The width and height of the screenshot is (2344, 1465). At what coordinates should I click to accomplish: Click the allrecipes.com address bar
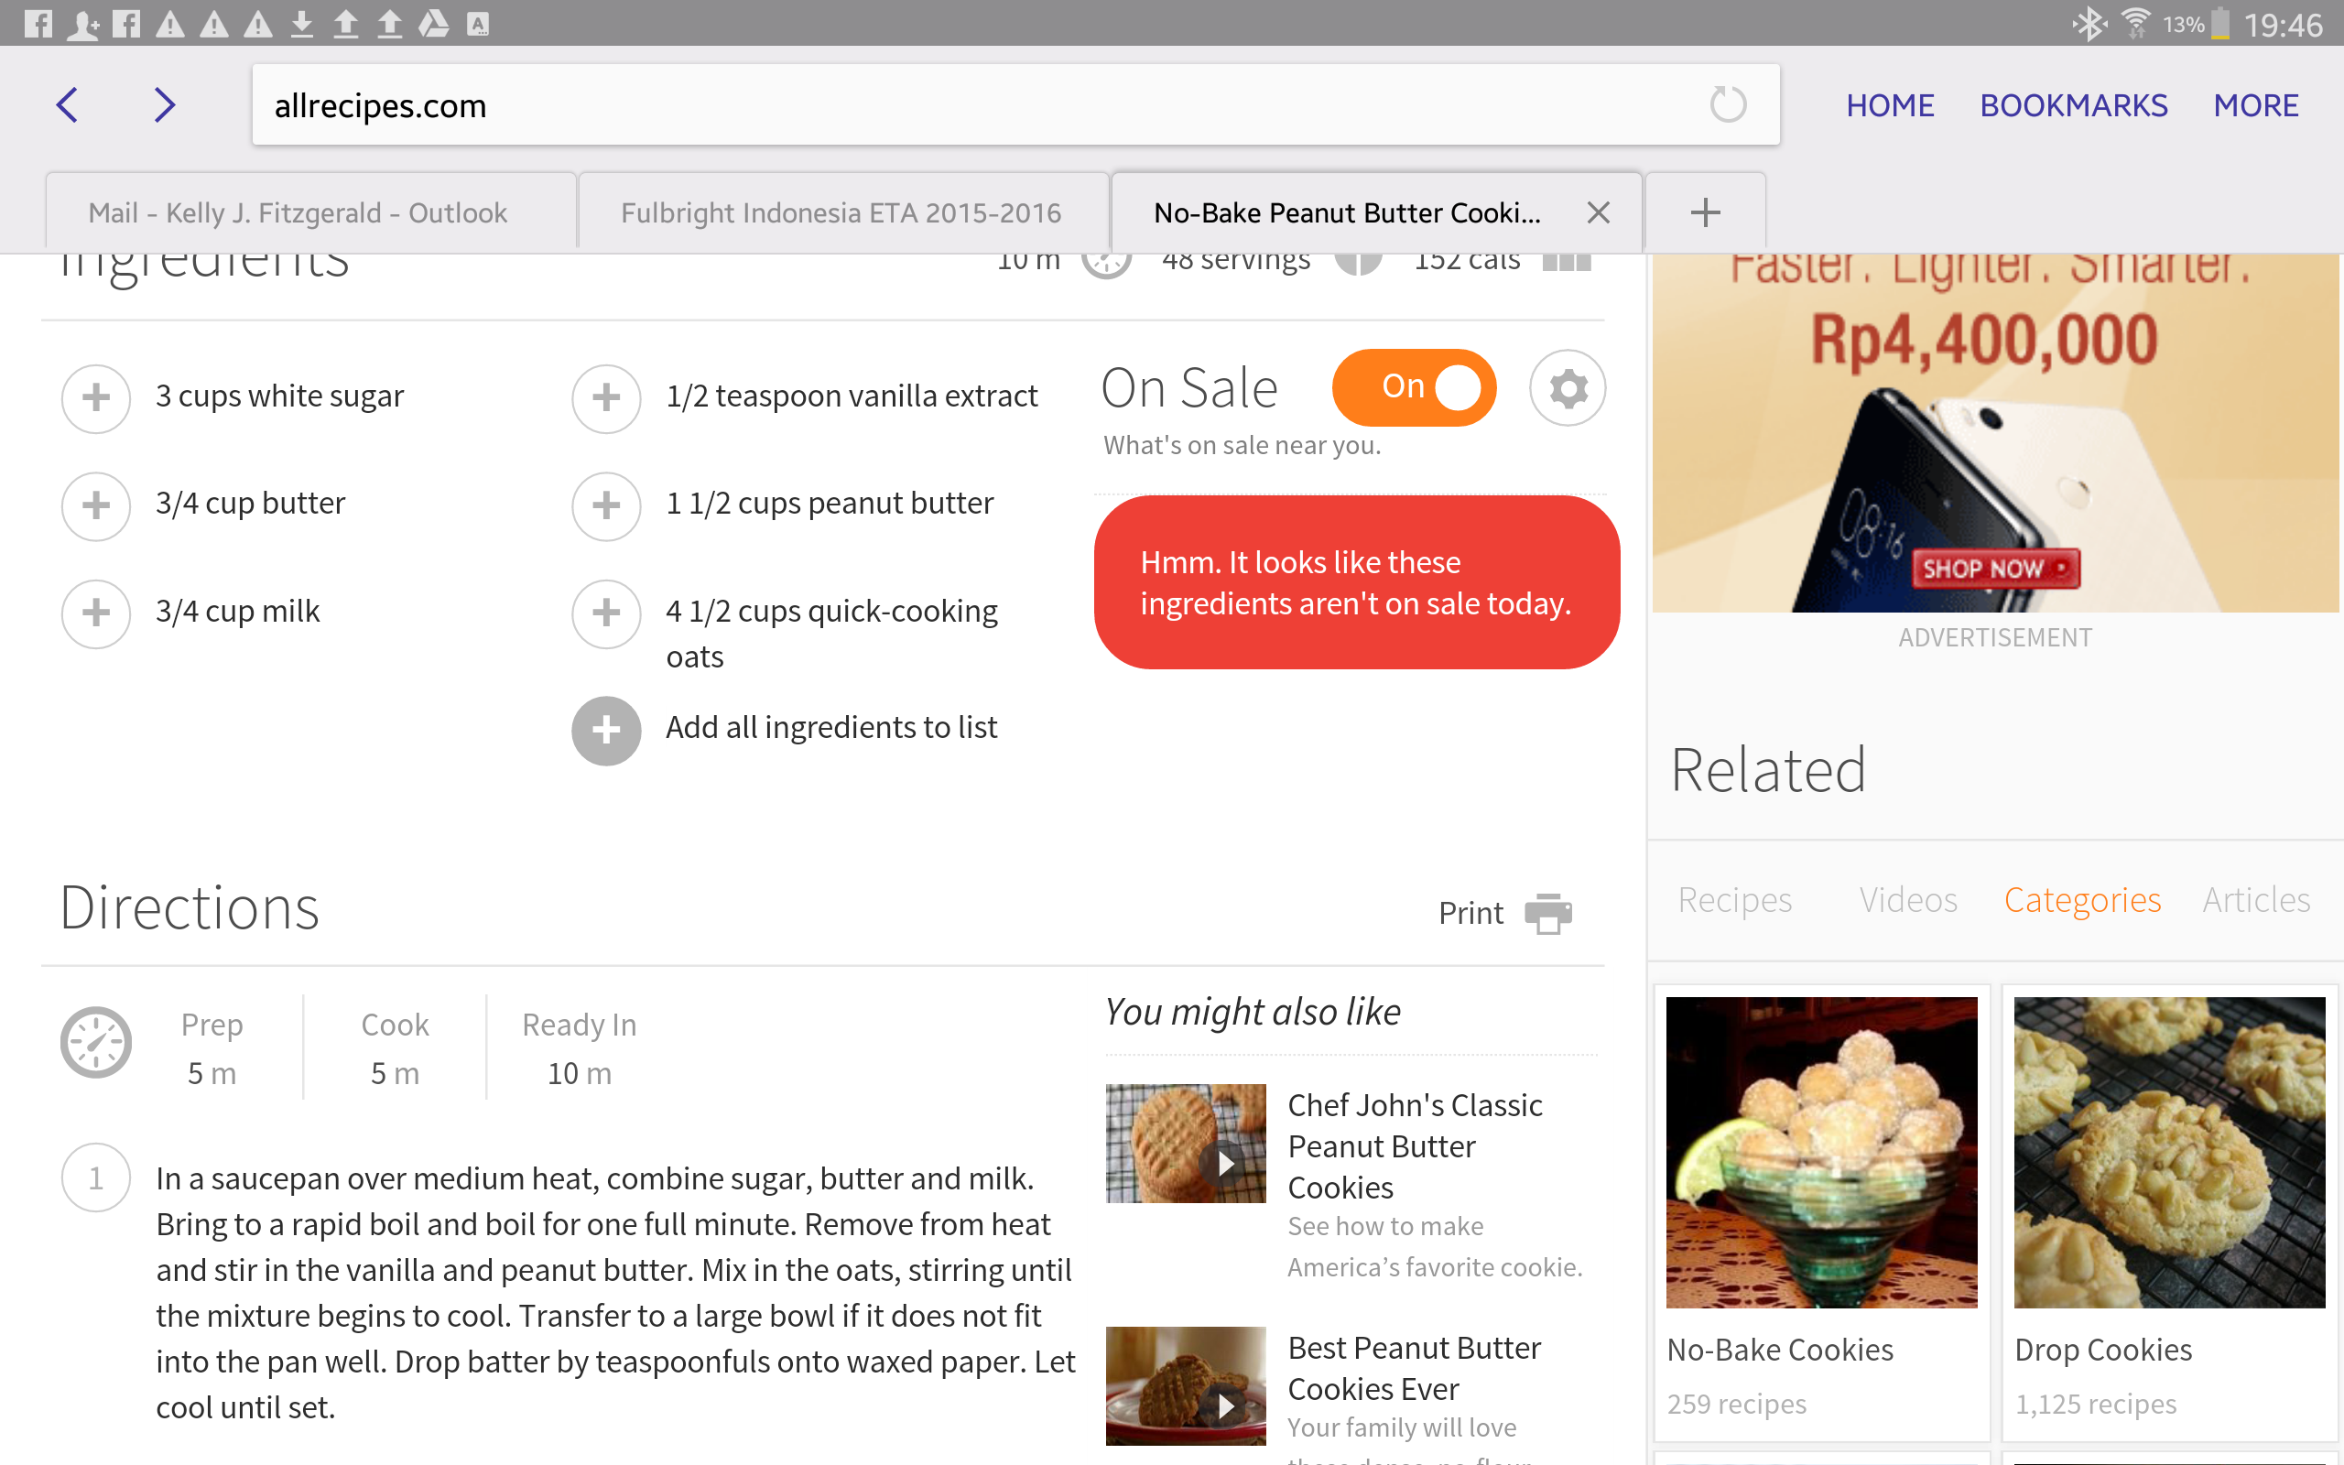pyautogui.click(x=969, y=104)
